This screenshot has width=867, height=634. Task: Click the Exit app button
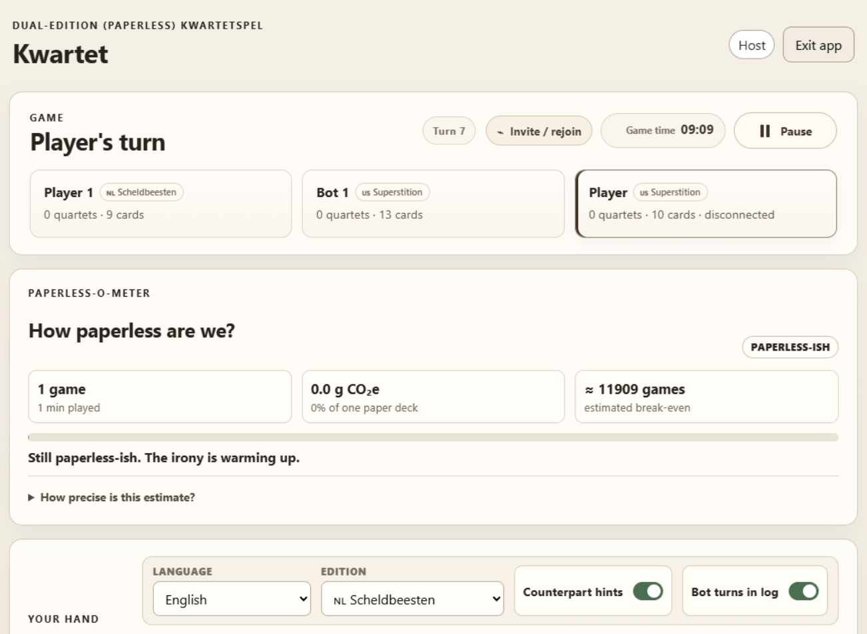(x=818, y=45)
